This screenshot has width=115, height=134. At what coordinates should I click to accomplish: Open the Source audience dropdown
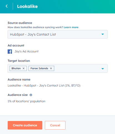[x=57, y=34]
